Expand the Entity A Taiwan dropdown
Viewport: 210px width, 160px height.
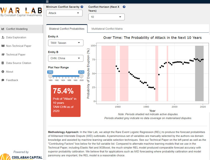coord(66,43)
